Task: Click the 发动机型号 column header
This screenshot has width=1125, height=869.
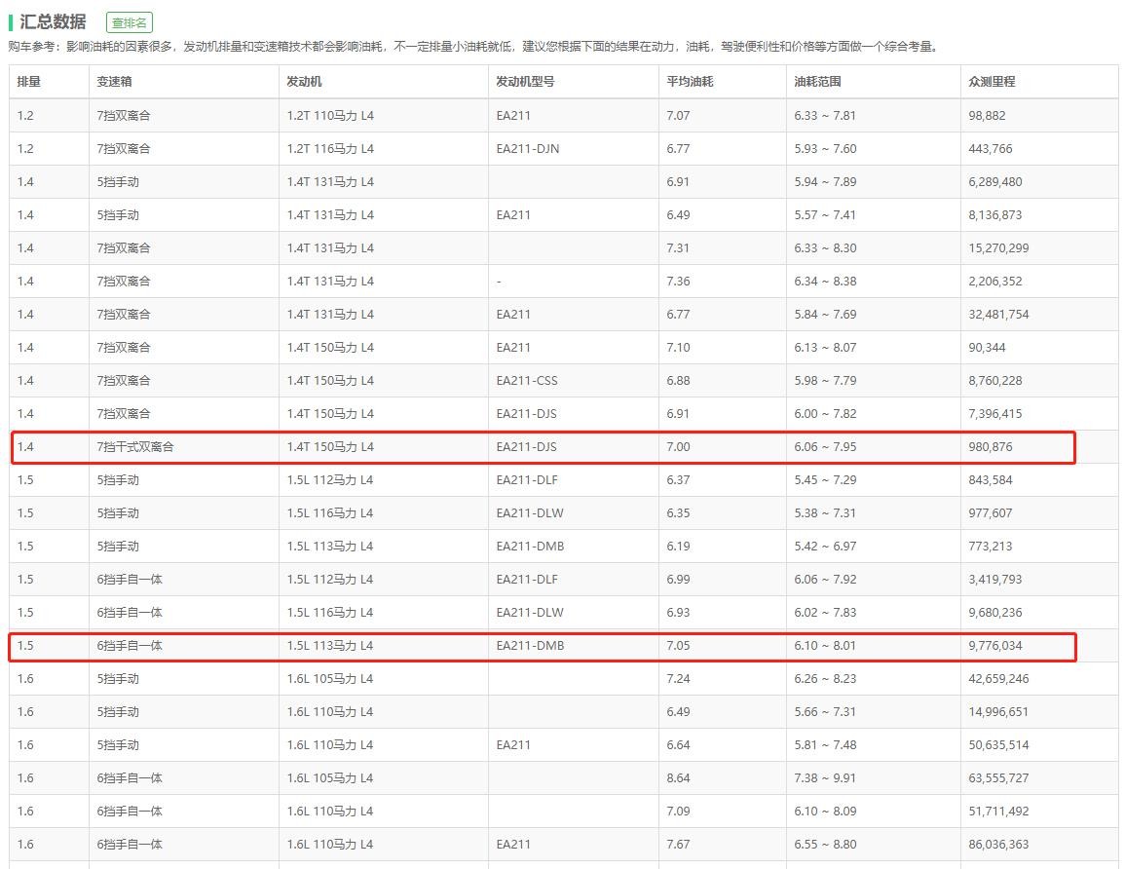Action: pos(525,82)
